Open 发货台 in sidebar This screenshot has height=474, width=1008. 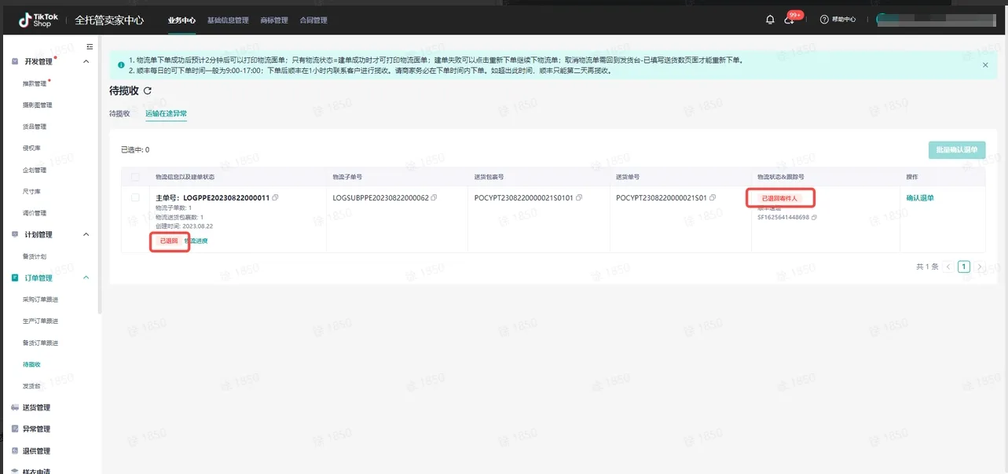[31, 386]
